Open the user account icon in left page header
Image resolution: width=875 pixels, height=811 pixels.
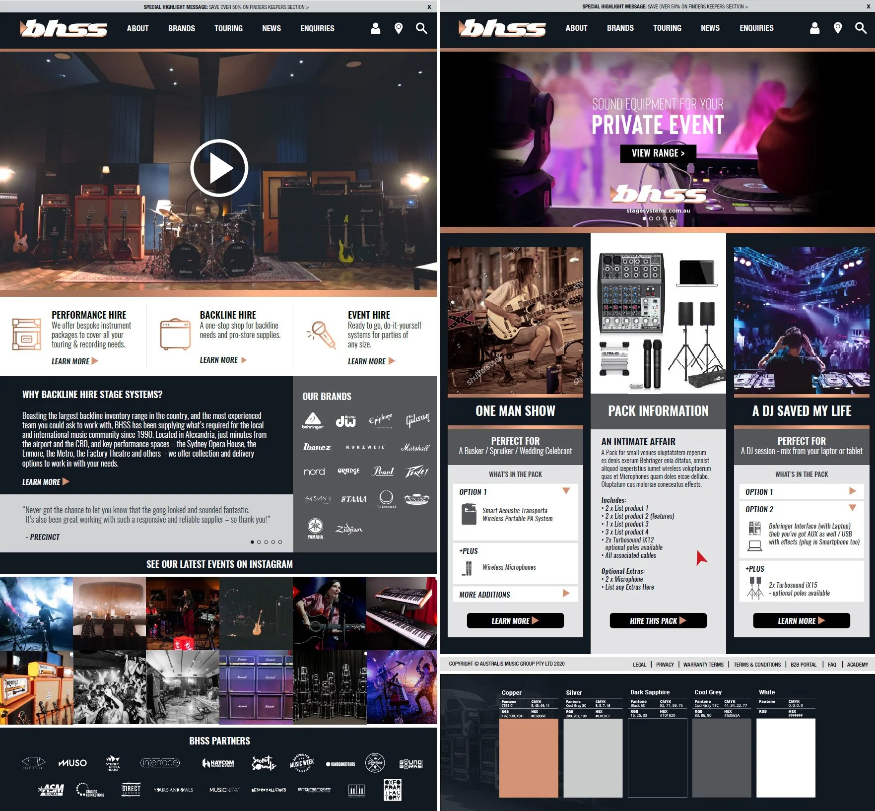376,28
